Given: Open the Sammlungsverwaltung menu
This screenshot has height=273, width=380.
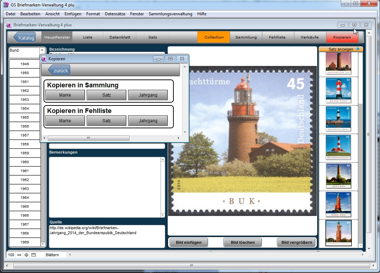Looking at the screenshot, I should click(x=170, y=14).
